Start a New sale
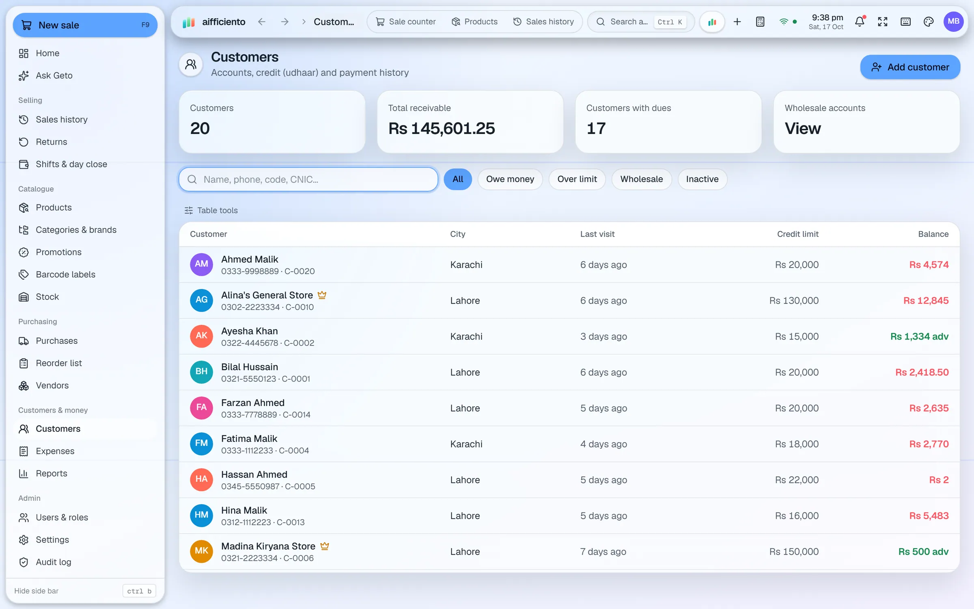Image resolution: width=974 pixels, height=609 pixels. pyautogui.click(x=85, y=25)
